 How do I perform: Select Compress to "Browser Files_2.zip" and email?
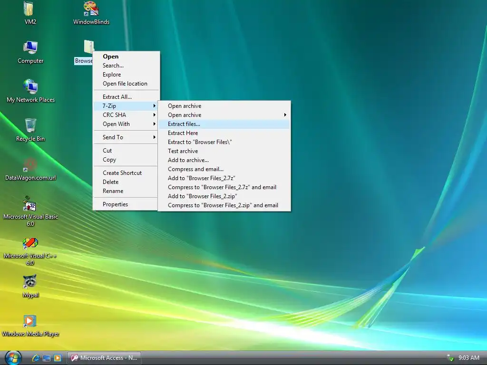click(224, 205)
